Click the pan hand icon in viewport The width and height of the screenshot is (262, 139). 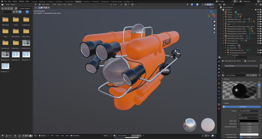click(x=214, y=26)
